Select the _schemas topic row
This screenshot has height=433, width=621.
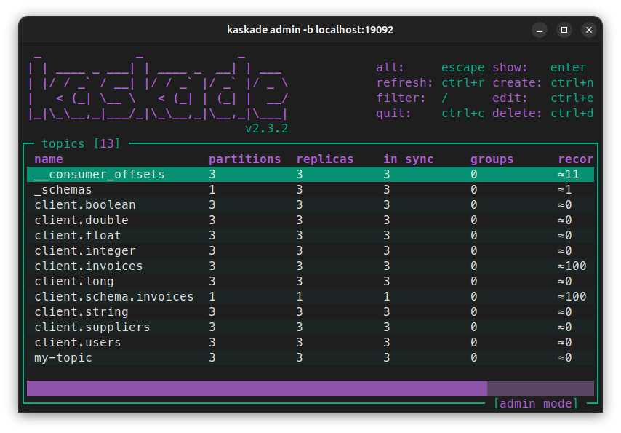[x=310, y=190]
